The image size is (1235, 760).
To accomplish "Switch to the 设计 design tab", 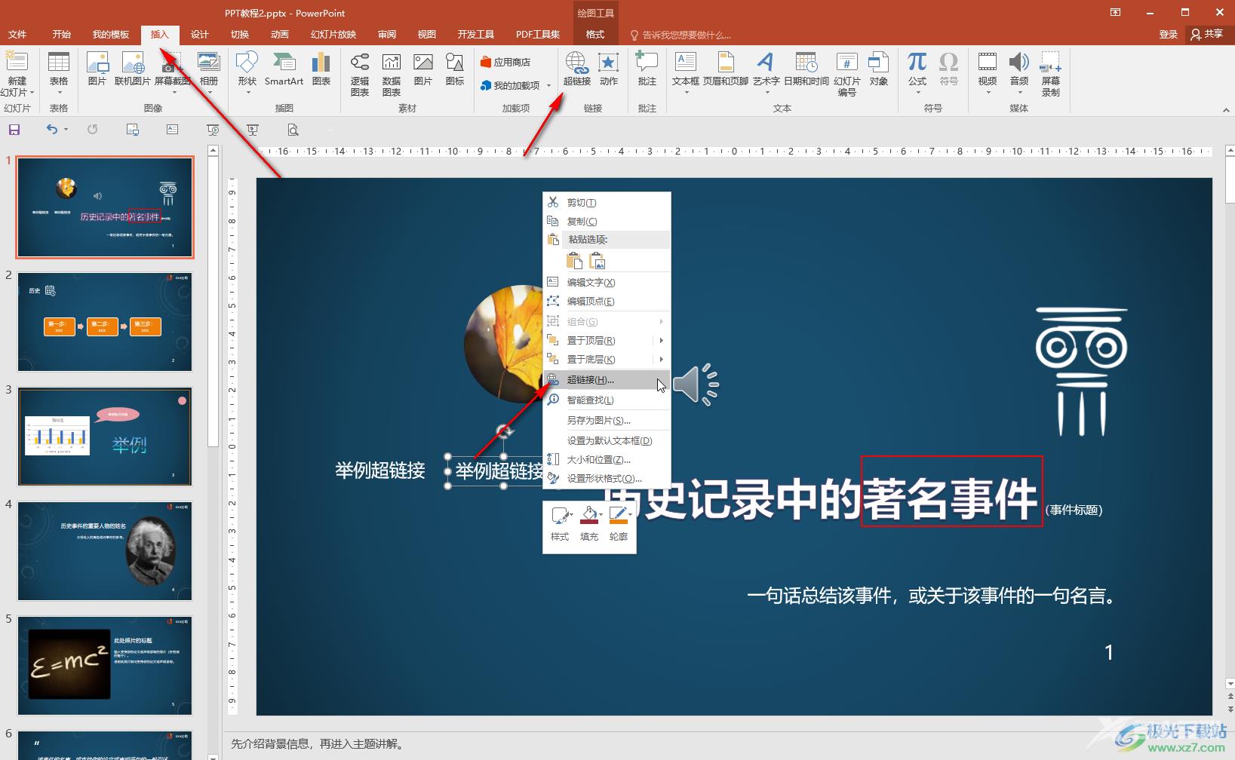I will click(199, 35).
